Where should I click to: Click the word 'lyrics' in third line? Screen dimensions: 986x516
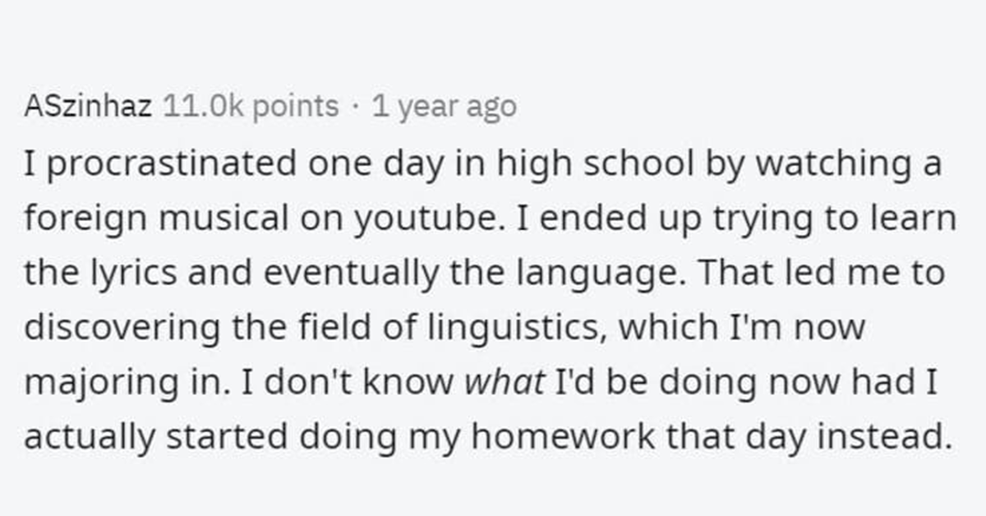click(x=129, y=275)
